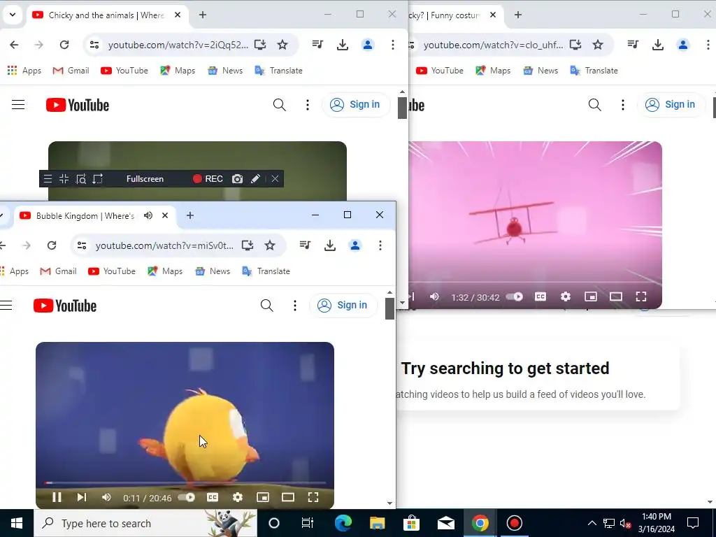Click Sign in button in Bubble Kingdom window
This screenshot has width=716, height=537.
click(343, 305)
